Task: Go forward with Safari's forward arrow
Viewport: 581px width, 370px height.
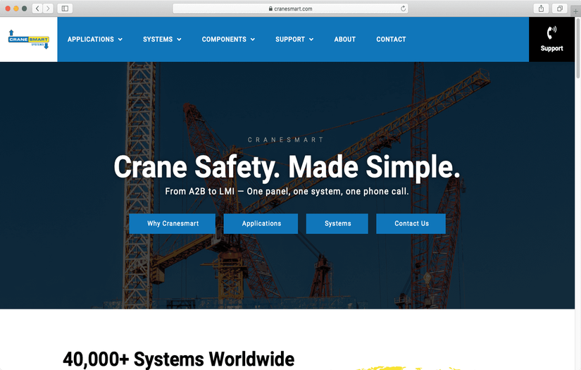Action: point(48,8)
